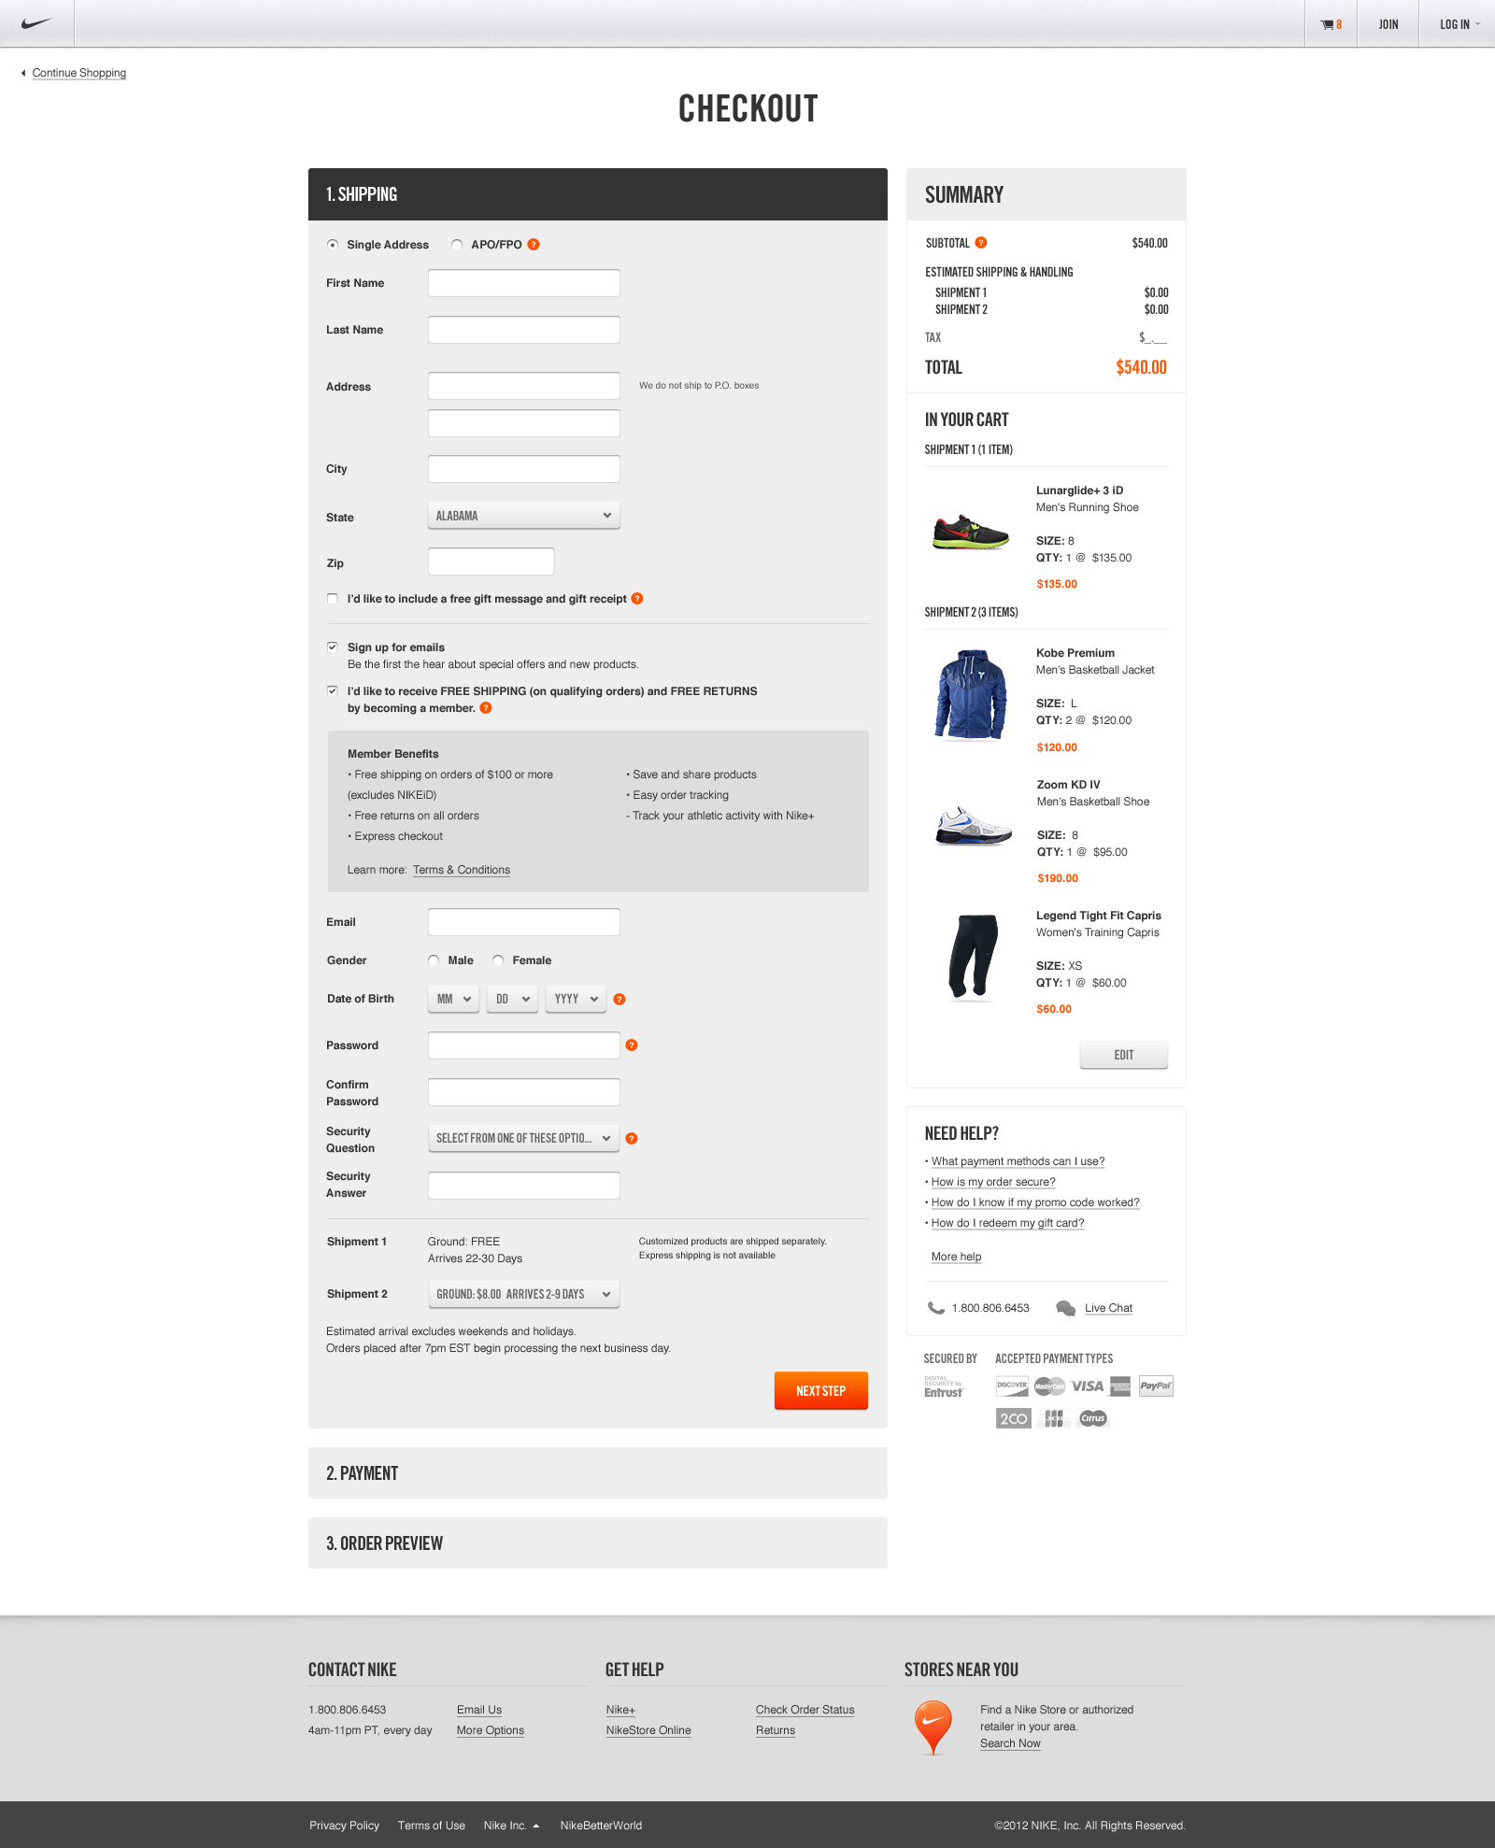1495x1848 pixels.
Task: Click the Subtotal help question icon
Action: pyautogui.click(x=981, y=243)
